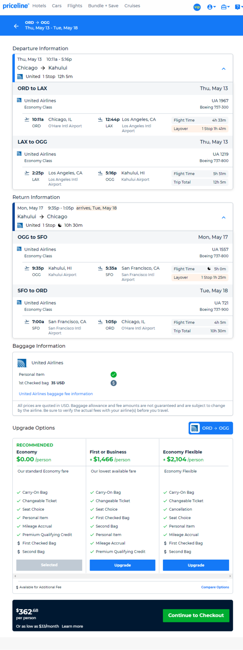The height and width of the screenshot is (650, 243).
Task: Click Learn more about monthly payments
Action: pos(72,626)
